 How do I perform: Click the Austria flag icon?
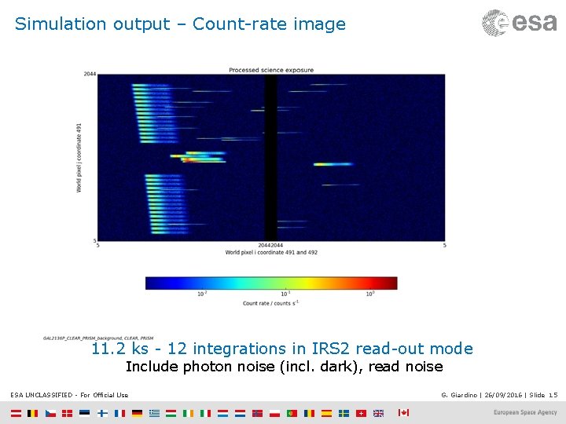[x=16, y=413]
